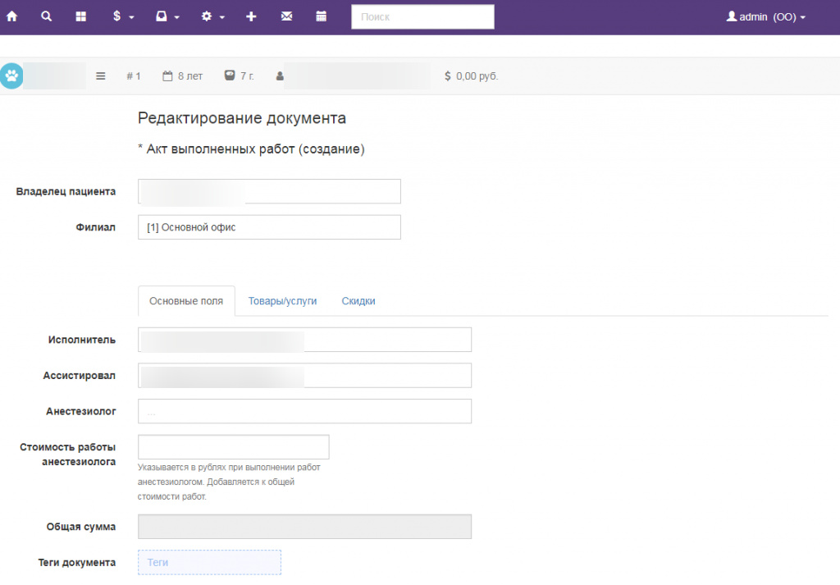Click the 7 г. weight indicator
Viewport: 840px width, 585px height.
239,76
